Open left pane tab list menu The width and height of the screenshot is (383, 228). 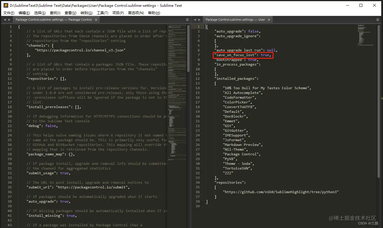point(187,19)
